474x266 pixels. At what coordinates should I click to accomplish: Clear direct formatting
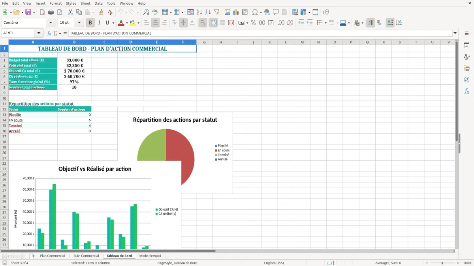(110, 12)
